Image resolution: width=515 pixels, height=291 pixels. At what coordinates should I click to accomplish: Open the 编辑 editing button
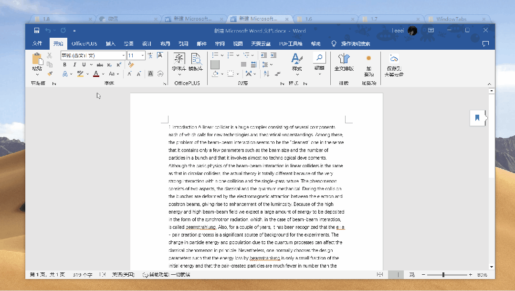[319, 64]
